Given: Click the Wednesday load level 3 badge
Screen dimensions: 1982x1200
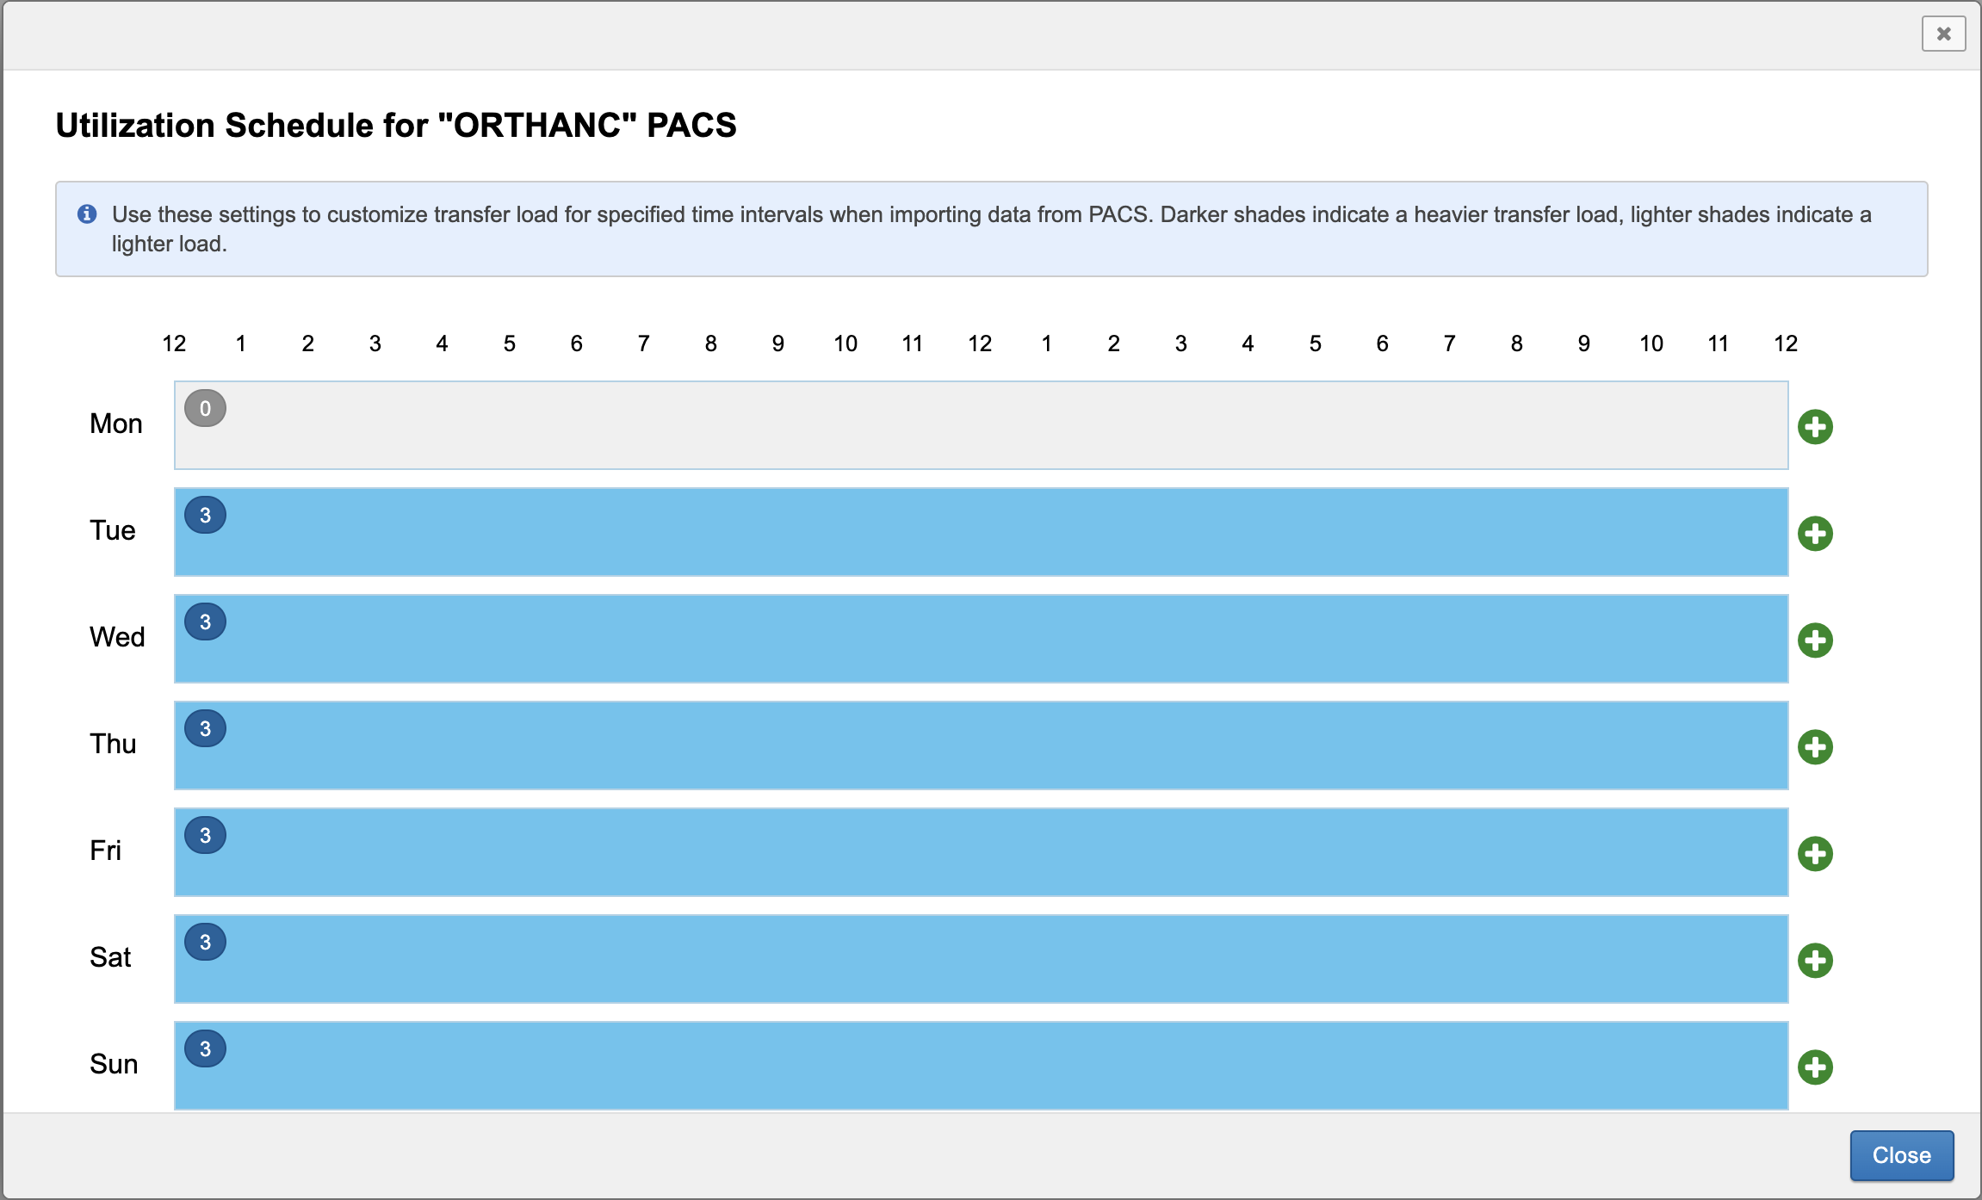Looking at the screenshot, I should pyautogui.click(x=205, y=622).
